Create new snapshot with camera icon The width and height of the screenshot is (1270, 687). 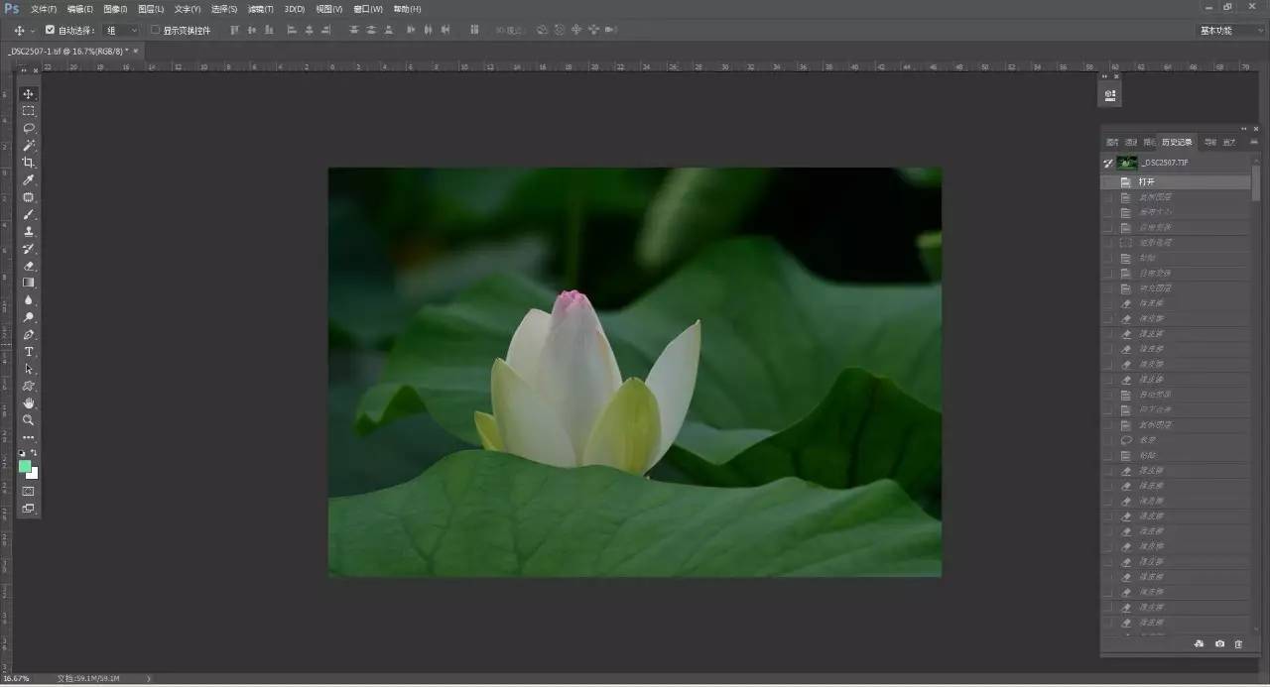click(1219, 644)
